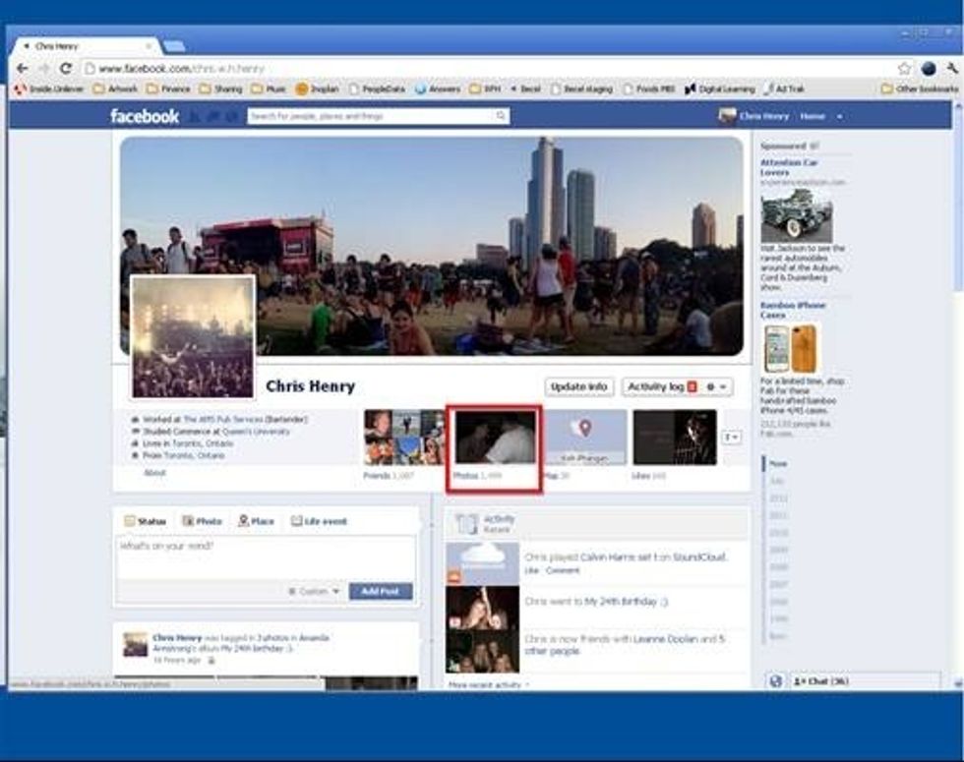
Task: Open the Finance bookmarks folder
Action: pyautogui.click(x=168, y=89)
